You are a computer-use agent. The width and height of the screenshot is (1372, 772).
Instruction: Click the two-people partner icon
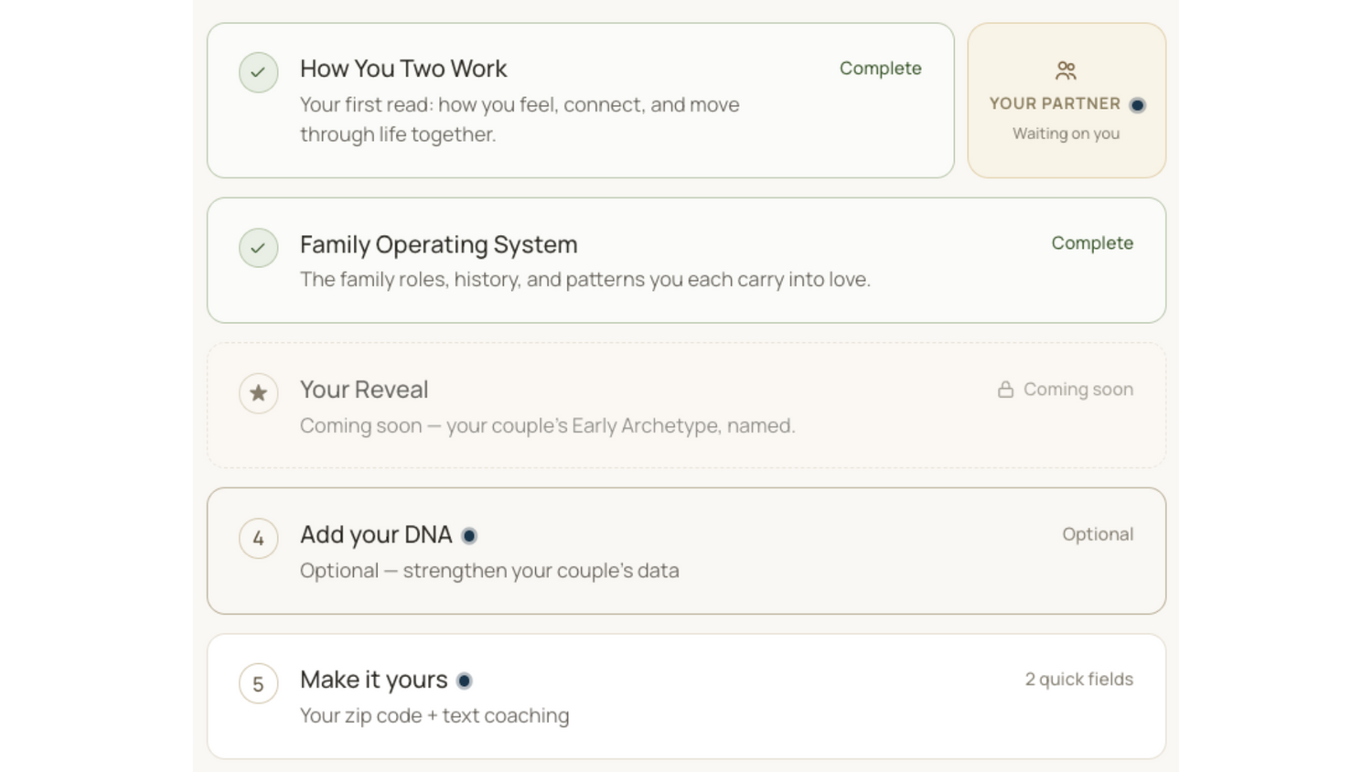pyautogui.click(x=1066, y=70)
